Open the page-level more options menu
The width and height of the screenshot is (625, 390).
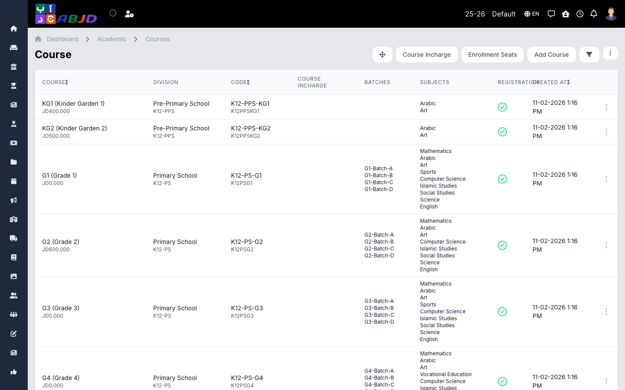pos(610,53)
